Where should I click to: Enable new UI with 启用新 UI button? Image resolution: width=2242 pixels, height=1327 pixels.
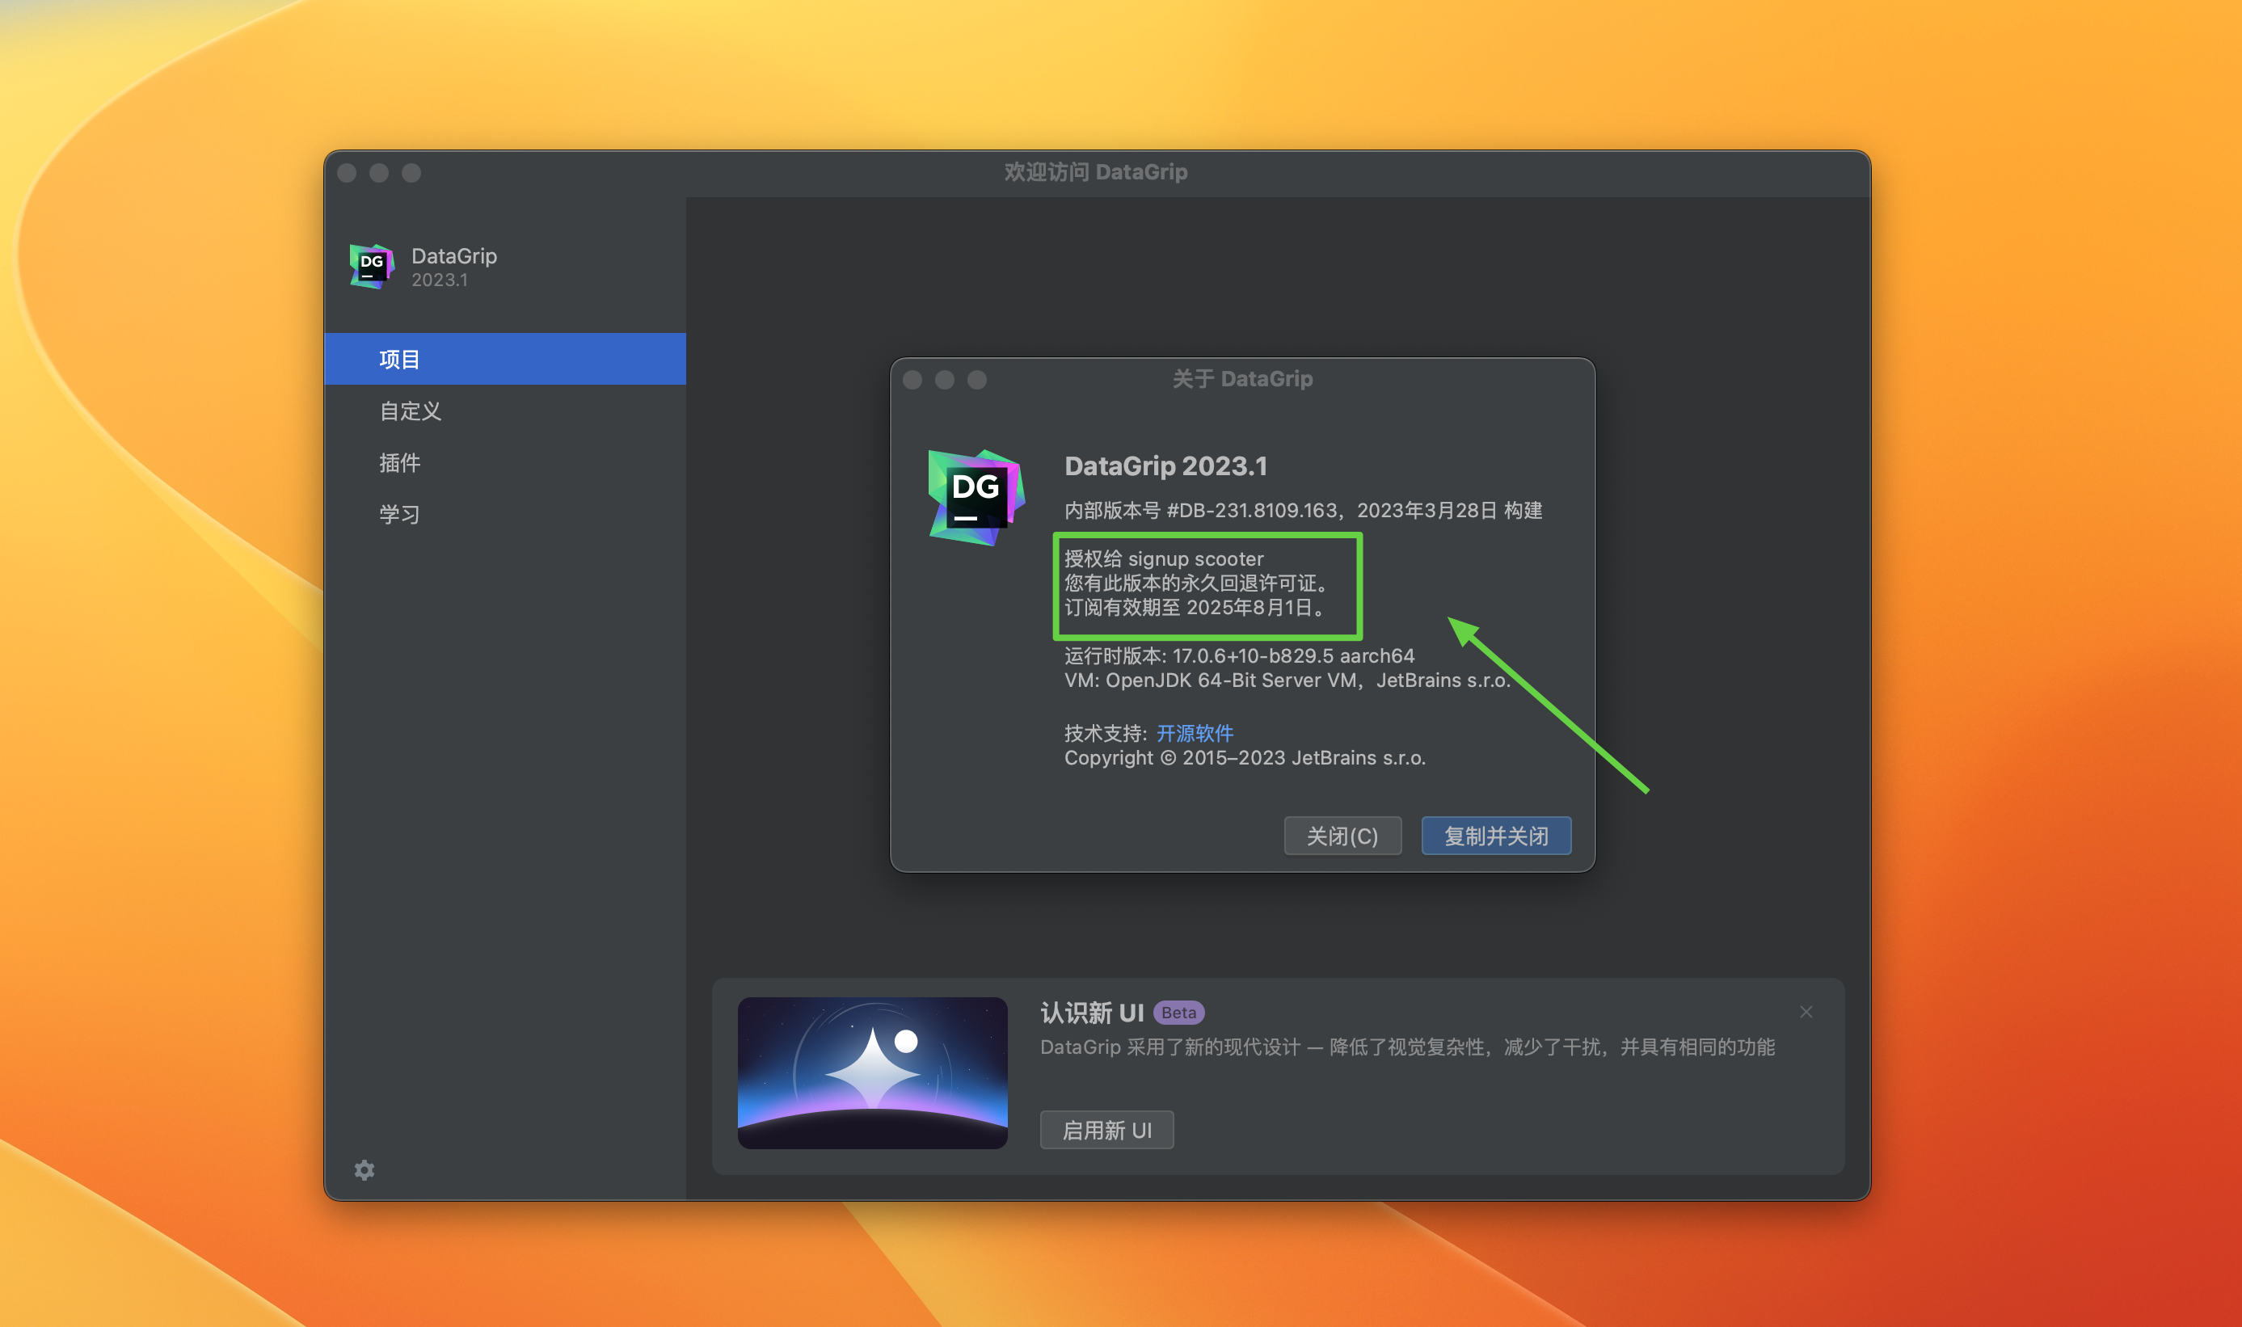(1106, 1129)
